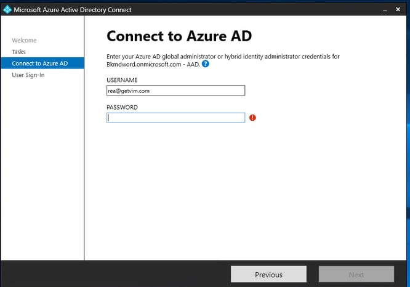The height and width of the screenshot is (287, 410).
Task: Click the blue help question mark icon
Action: pos(205,64)
